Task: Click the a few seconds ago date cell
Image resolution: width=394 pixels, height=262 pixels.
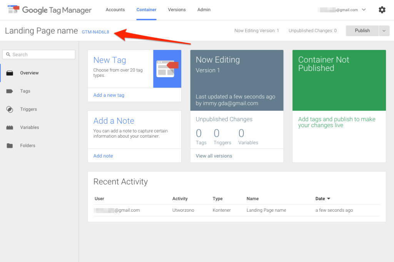Action: click(334, 210)
